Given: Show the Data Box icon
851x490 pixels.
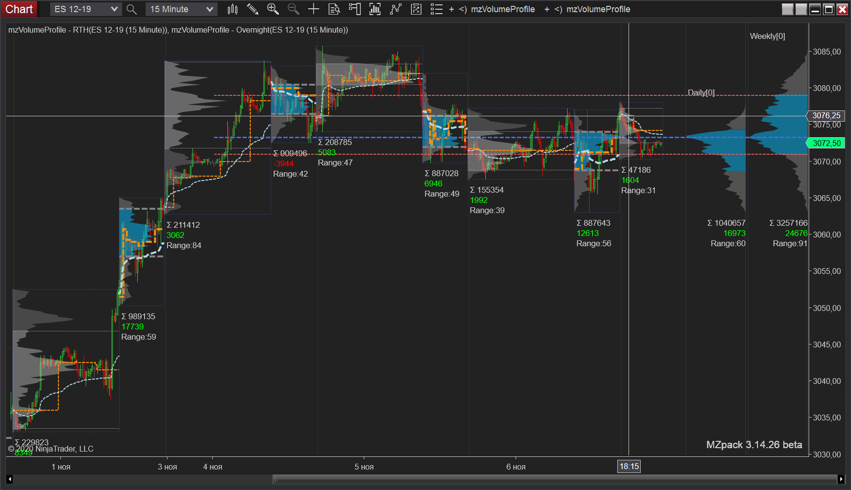Looking at the screenshot, I should pos(334,9).
